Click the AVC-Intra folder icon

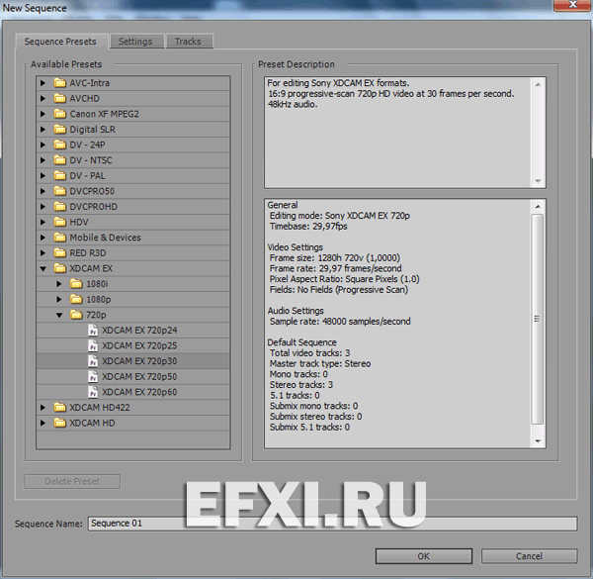click(59, 82)
